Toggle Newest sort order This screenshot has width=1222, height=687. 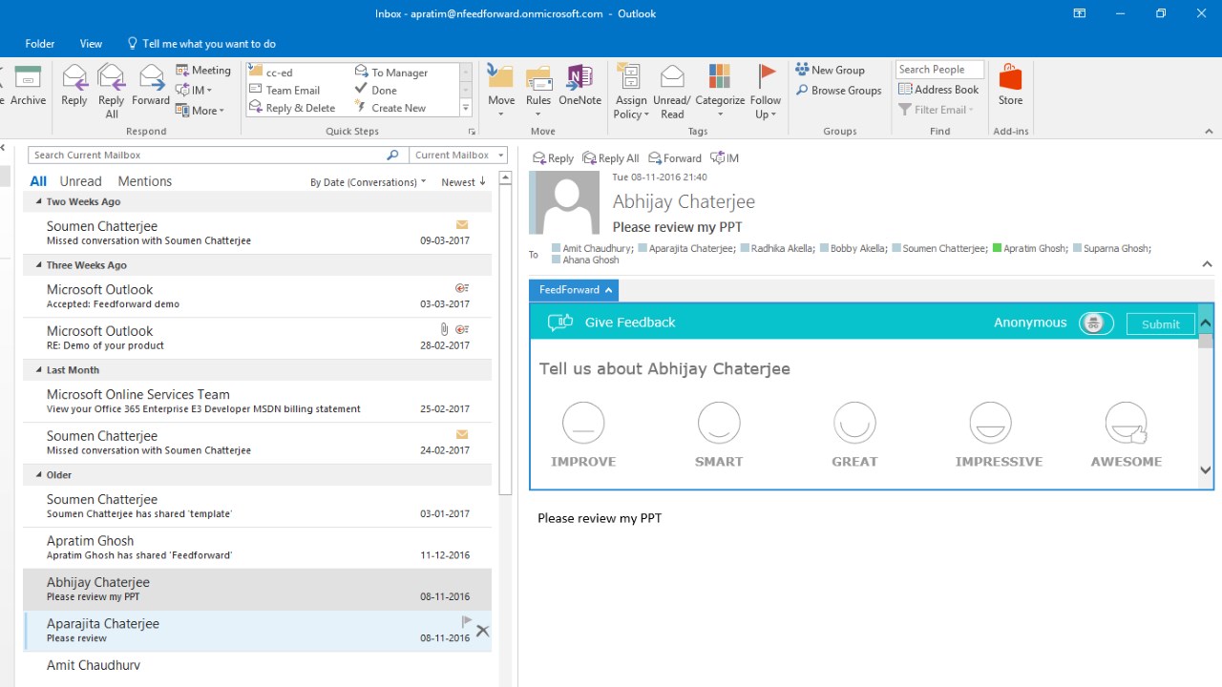(464, 182)
